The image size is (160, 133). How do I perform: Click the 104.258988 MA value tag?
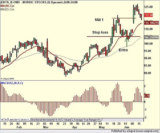pos(151,37)
